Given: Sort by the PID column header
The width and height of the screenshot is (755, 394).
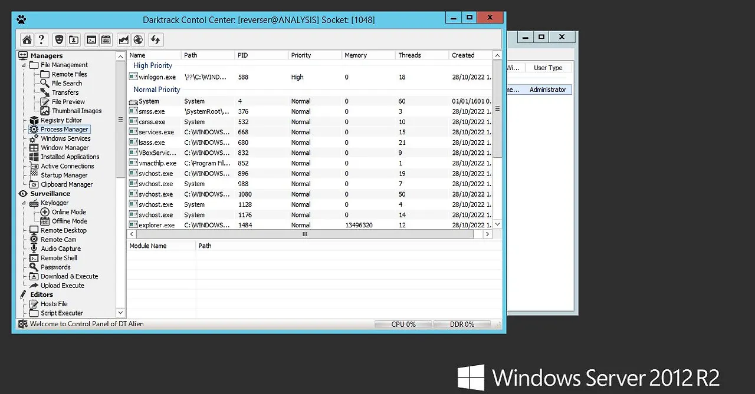Looking at the screenshot, I should (261, 55).
